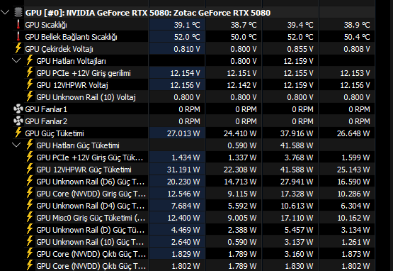
Task: Click the 12.159 V Hatları Voltajları maximum
Action: 299,61
